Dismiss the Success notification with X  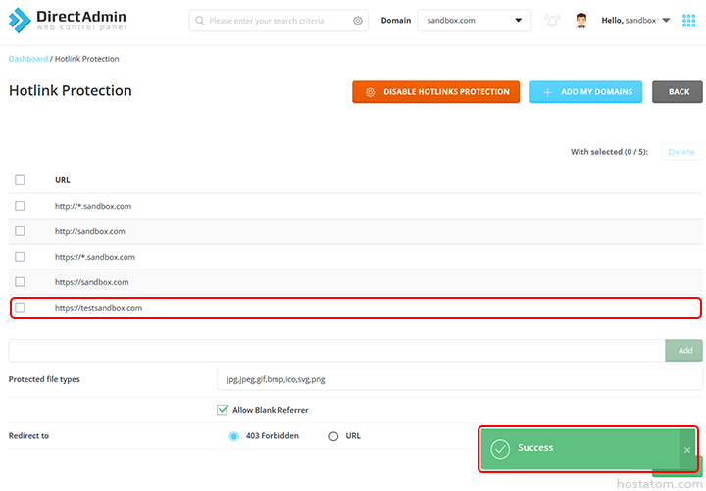[x=687, y=450]
